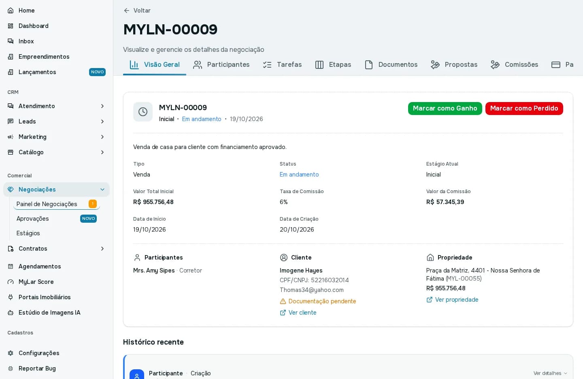Click the warning icon for Documentação pendente
The height and width of the screenshot is (379, 583).
283,301
